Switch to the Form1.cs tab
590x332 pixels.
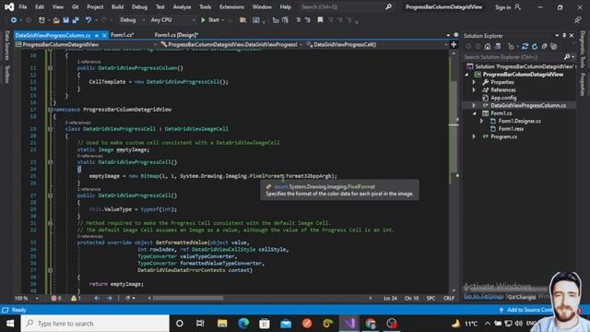[x=123, y=35]
